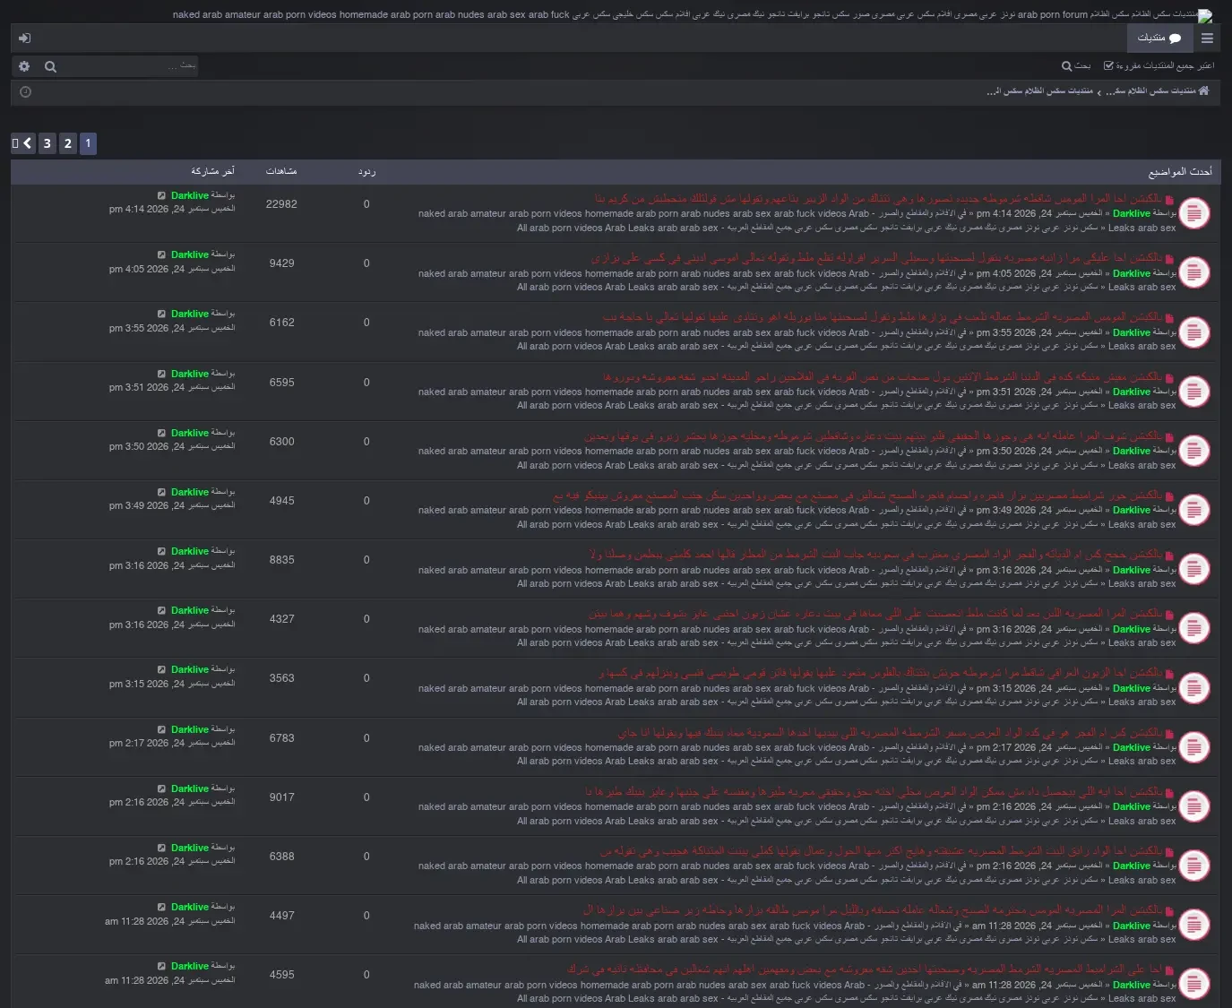
Task: Click the topic icon for the 2:17 pm post
Action: (x=1193, y=747)
